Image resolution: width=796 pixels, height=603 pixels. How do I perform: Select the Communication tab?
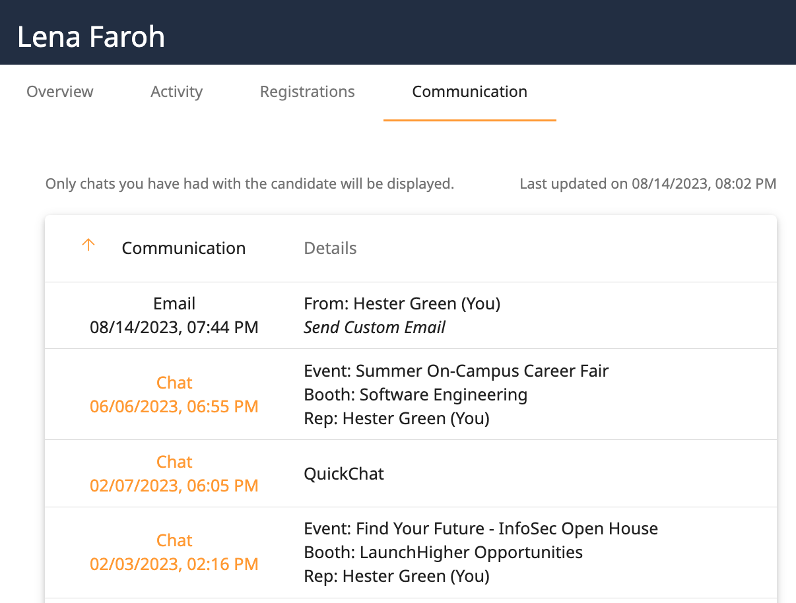470,92
